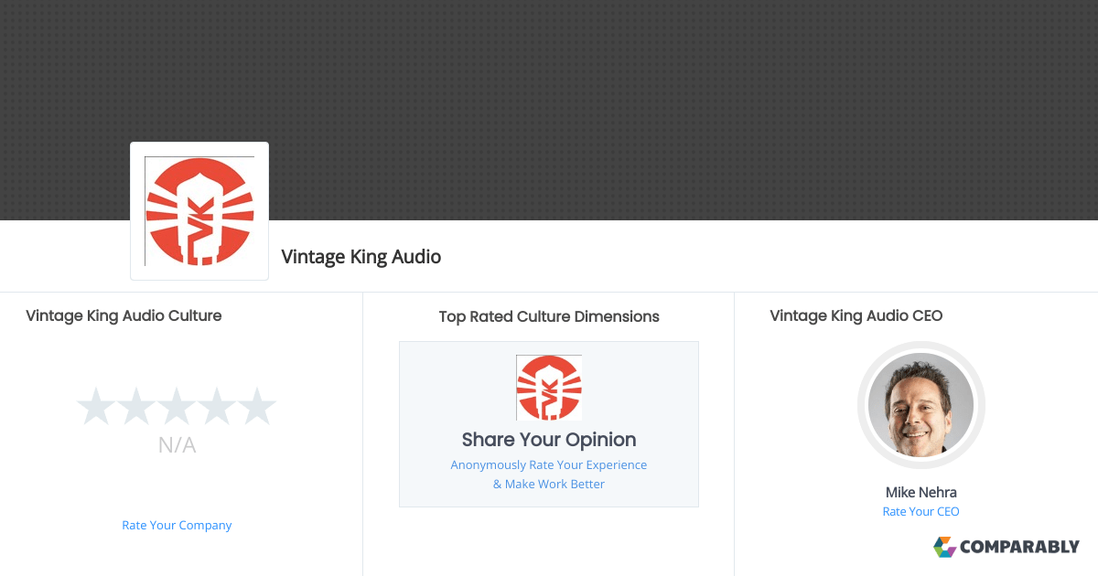The width and height of the screenshot is (1098, 576).
Task: Click Mike Nehra's profile photo
Action: (x=920, y=405)
